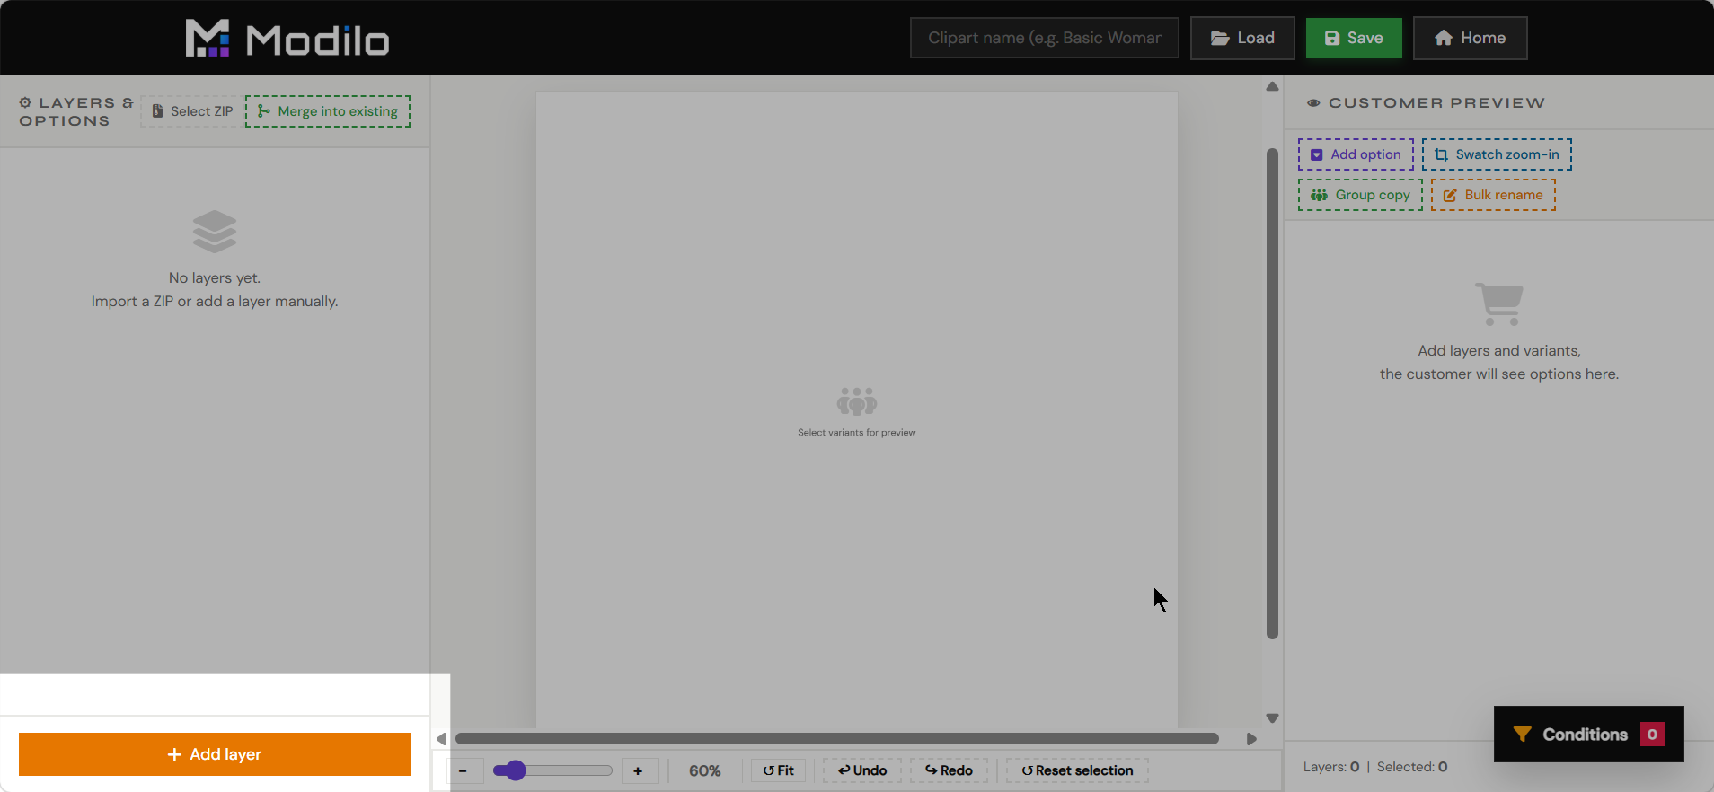Click the 'Add layers and variants,' text

tap(1499, 351)
